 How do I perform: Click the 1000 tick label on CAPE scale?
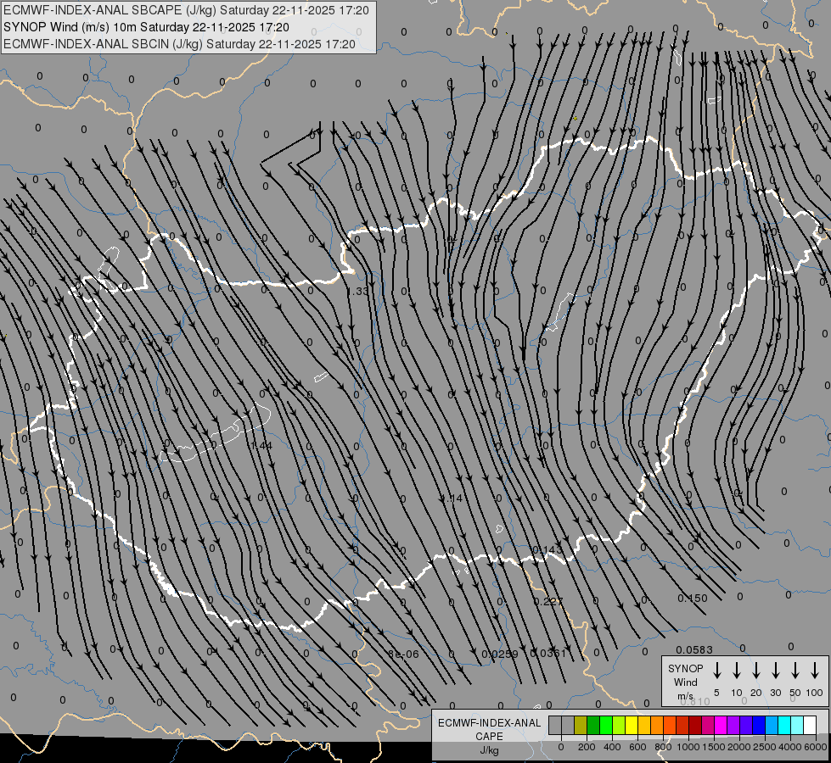688,747
